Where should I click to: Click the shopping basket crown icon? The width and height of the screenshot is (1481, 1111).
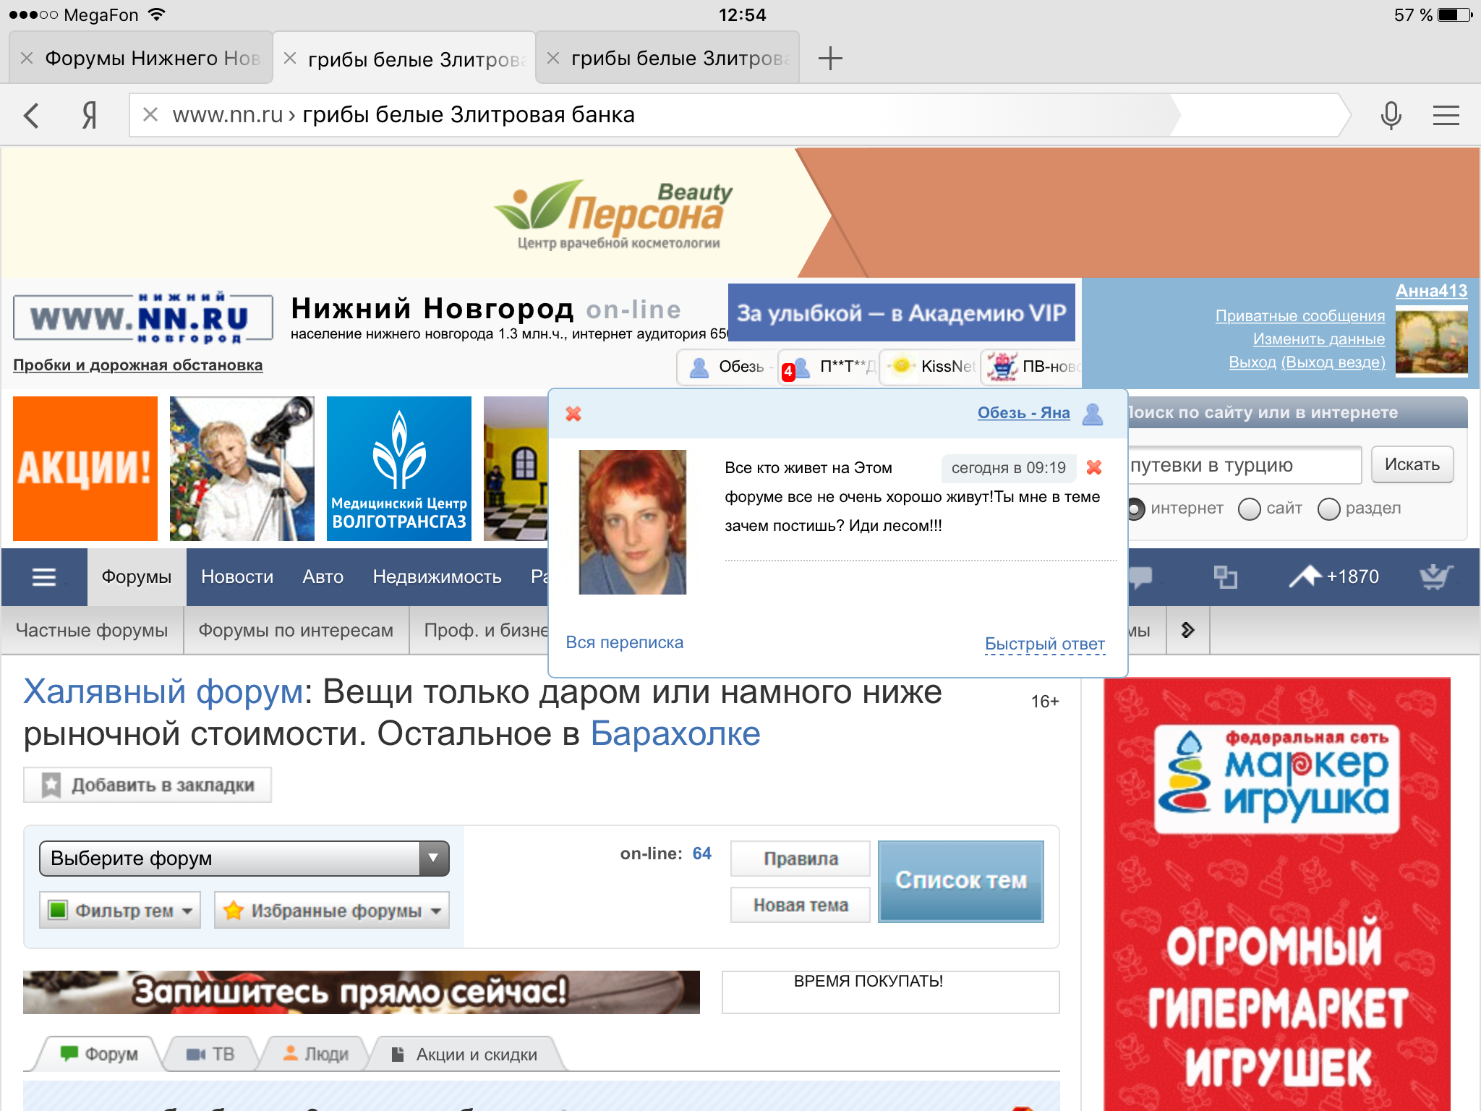tap(1435, 576)
